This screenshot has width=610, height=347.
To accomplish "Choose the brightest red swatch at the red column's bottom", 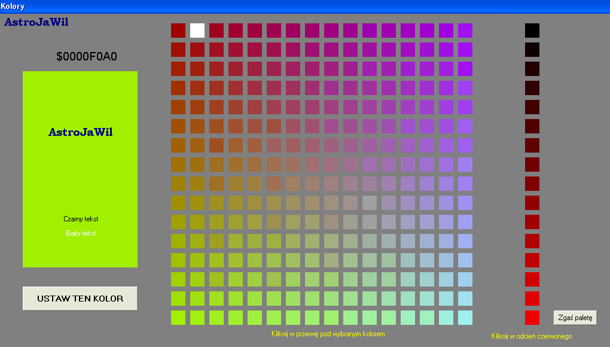I will click(532, 318).
